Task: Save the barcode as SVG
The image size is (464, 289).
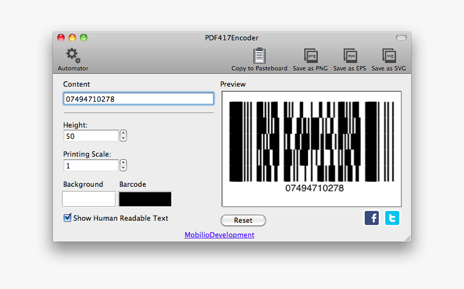Action: pyautogui.click(x=389, y=55)
